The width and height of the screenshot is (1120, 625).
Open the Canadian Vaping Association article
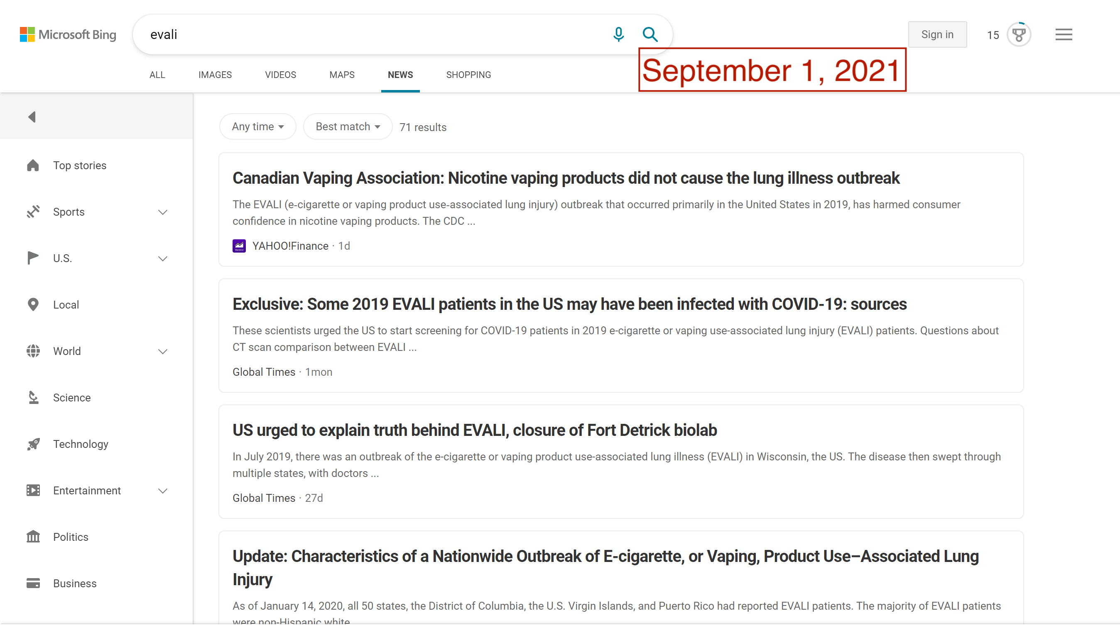tap(566, 178)
